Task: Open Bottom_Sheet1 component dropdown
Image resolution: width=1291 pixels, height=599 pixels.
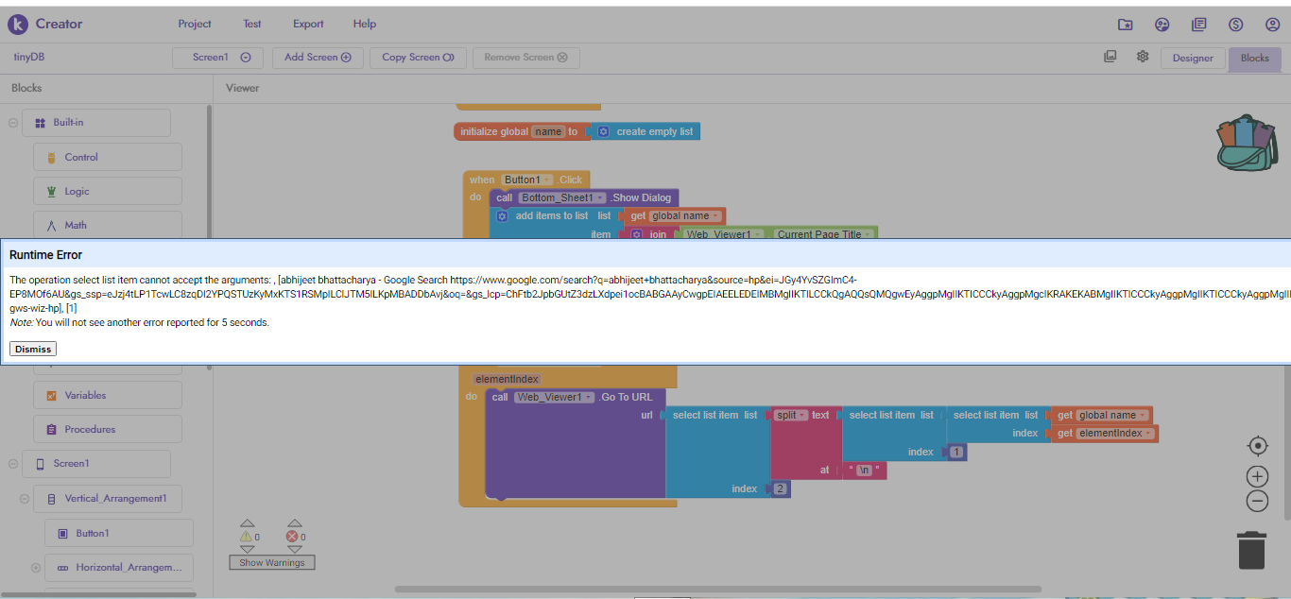Action: pyautogui.click(x=562, y=197)
